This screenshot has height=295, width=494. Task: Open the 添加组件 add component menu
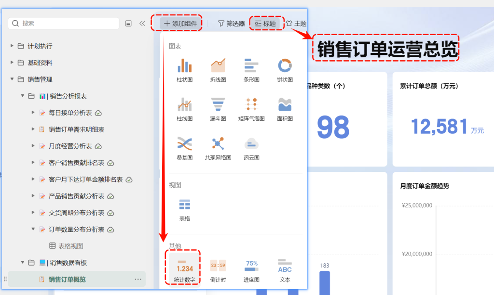180,23
